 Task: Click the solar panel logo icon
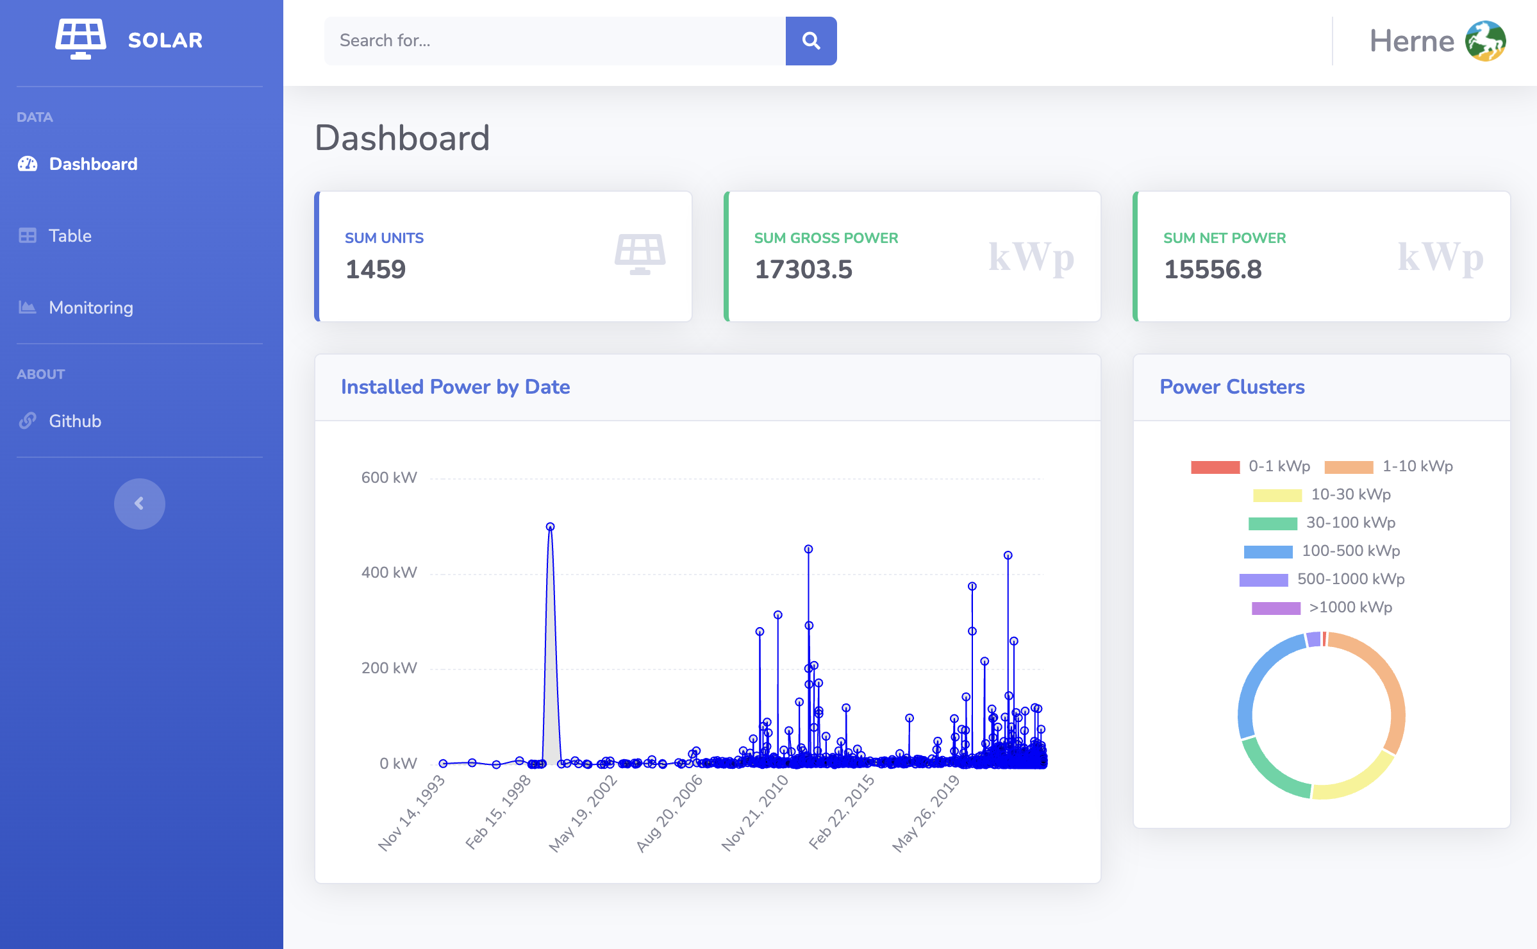(x=81, y=39)
